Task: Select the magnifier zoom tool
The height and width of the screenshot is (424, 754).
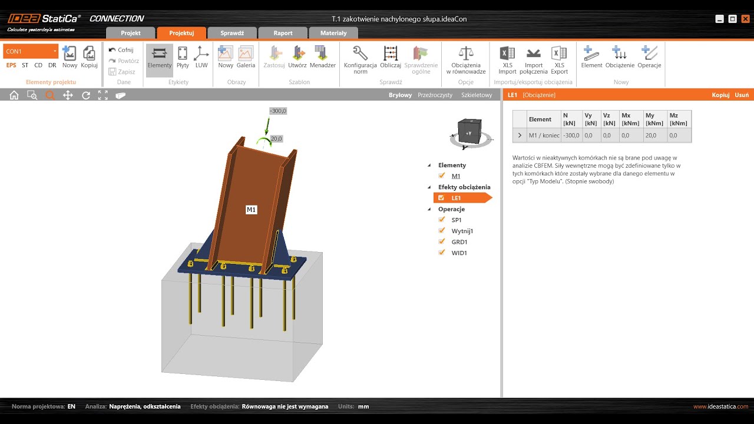Action: [x=50, y=95]
